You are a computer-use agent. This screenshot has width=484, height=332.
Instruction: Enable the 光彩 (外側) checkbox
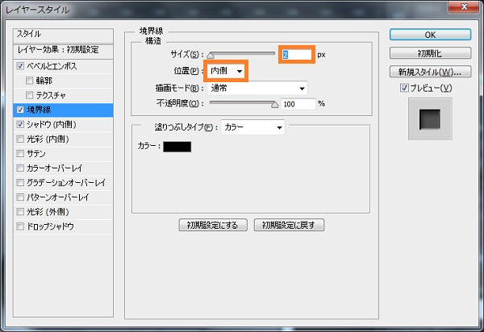pyautogui.click(x=20, y=212)
